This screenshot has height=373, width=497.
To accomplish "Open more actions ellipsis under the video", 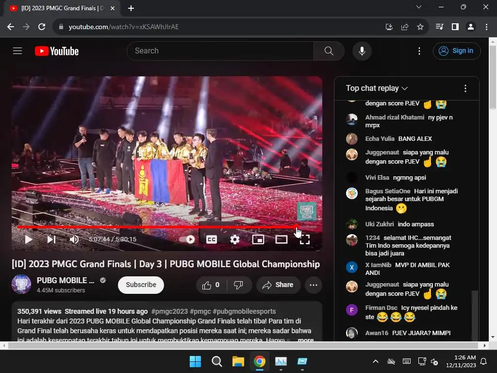I will pos(314,285).
